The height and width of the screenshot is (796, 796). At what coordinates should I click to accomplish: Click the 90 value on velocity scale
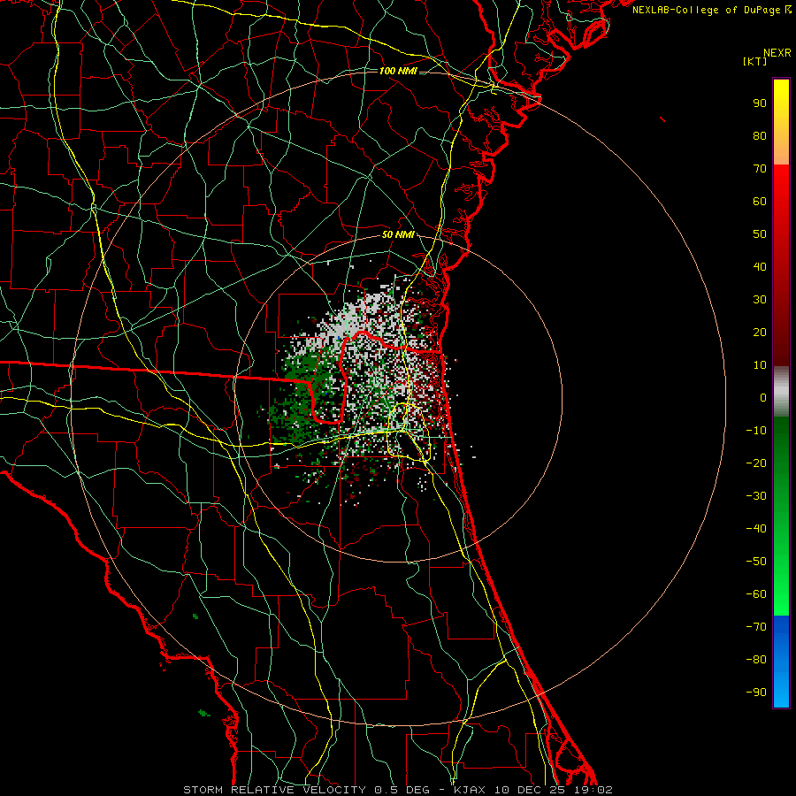coord(760,103)
